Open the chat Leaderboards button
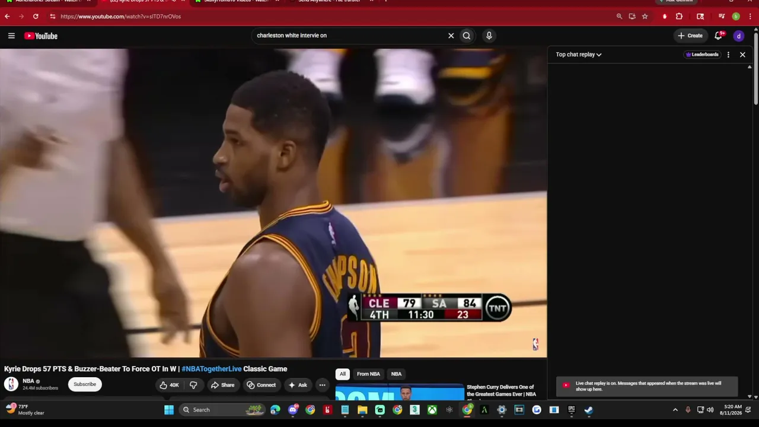The height and width of the screenshot is (427, 759). click(702, 55)
